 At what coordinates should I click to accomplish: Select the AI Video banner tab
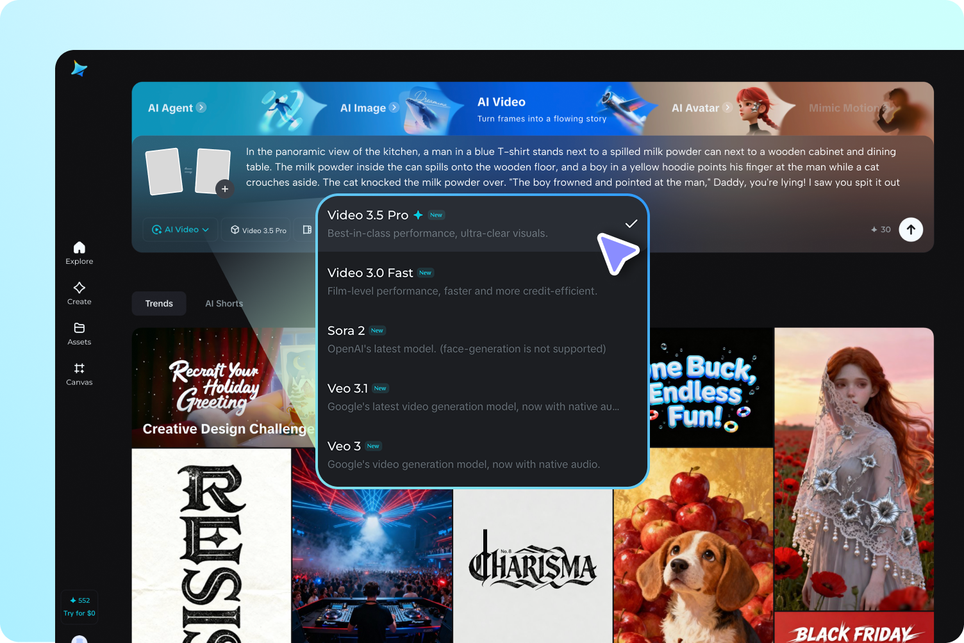click(x=542, y=110)
